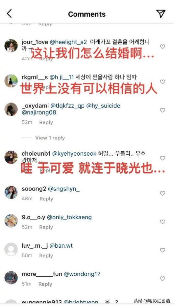Open the @wondong17 mention link

point(82,274)
